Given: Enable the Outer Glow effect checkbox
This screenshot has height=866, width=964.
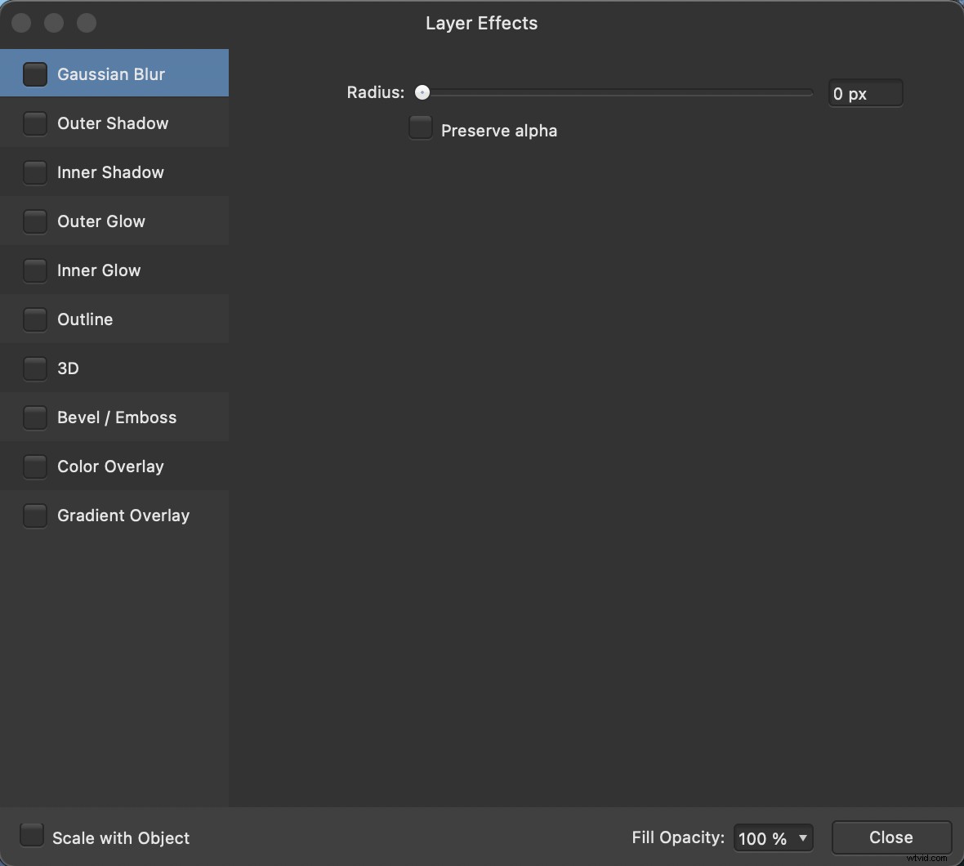Looking at the screenshot, I should coord(35,221).
